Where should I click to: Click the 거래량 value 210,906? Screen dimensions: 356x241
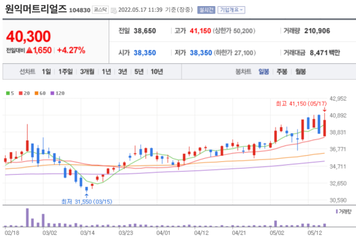(317, 31)
